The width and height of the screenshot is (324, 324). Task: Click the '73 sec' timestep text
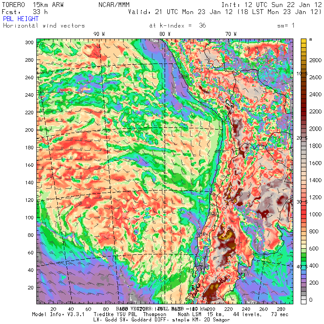[280, 314]
